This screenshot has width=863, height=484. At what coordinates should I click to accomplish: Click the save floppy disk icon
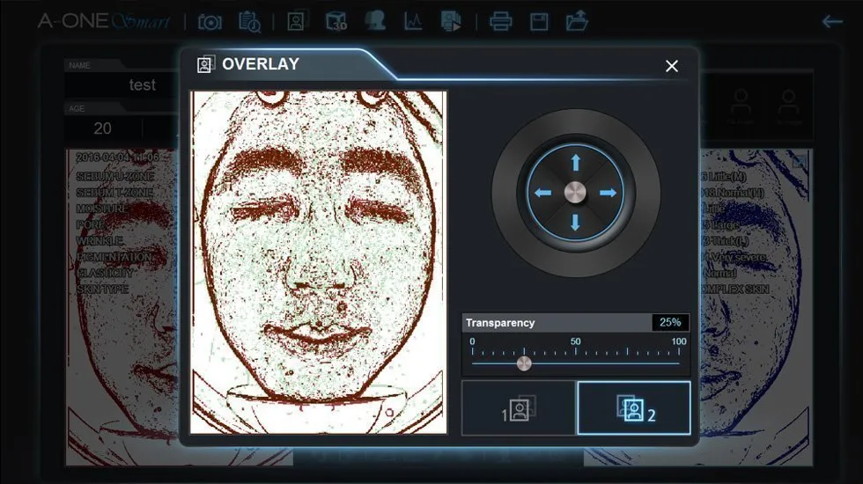point(539,21)
